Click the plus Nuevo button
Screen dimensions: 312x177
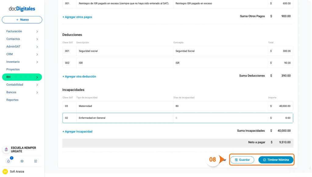(x=22, y=20)
